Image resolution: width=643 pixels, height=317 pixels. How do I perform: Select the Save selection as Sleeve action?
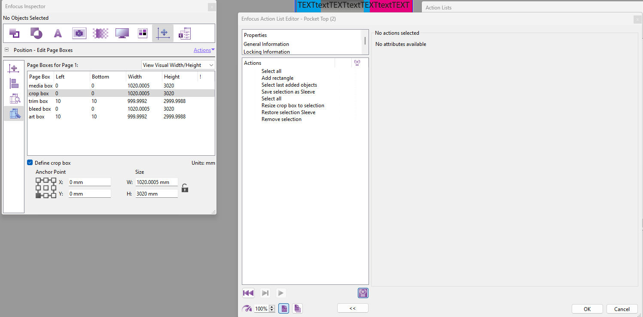coord(288,92)
